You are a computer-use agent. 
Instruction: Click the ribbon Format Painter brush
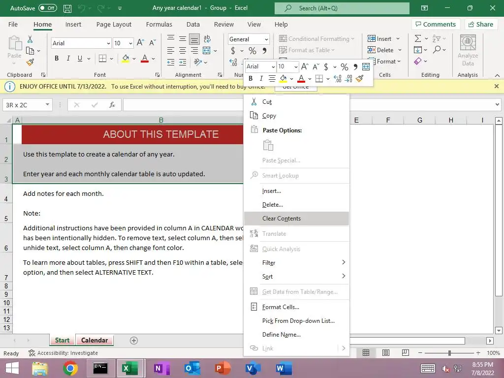coord(30,62)
